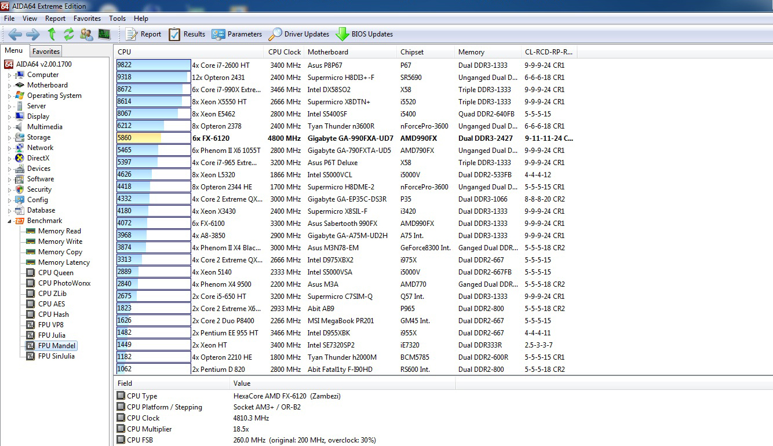The height and width of the screenshot is (446, 773).
Task: Click the green up arrow toolbar icon
Action: tap(52, 34)
